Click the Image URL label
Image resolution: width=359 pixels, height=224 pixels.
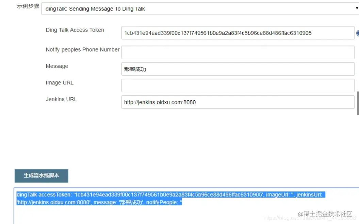pyautogui.click(x=60, y=83)
